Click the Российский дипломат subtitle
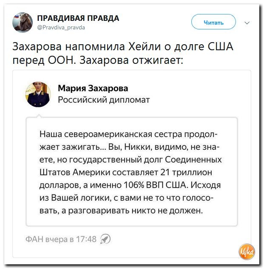 pyautogui.click(x=104, y=100)
